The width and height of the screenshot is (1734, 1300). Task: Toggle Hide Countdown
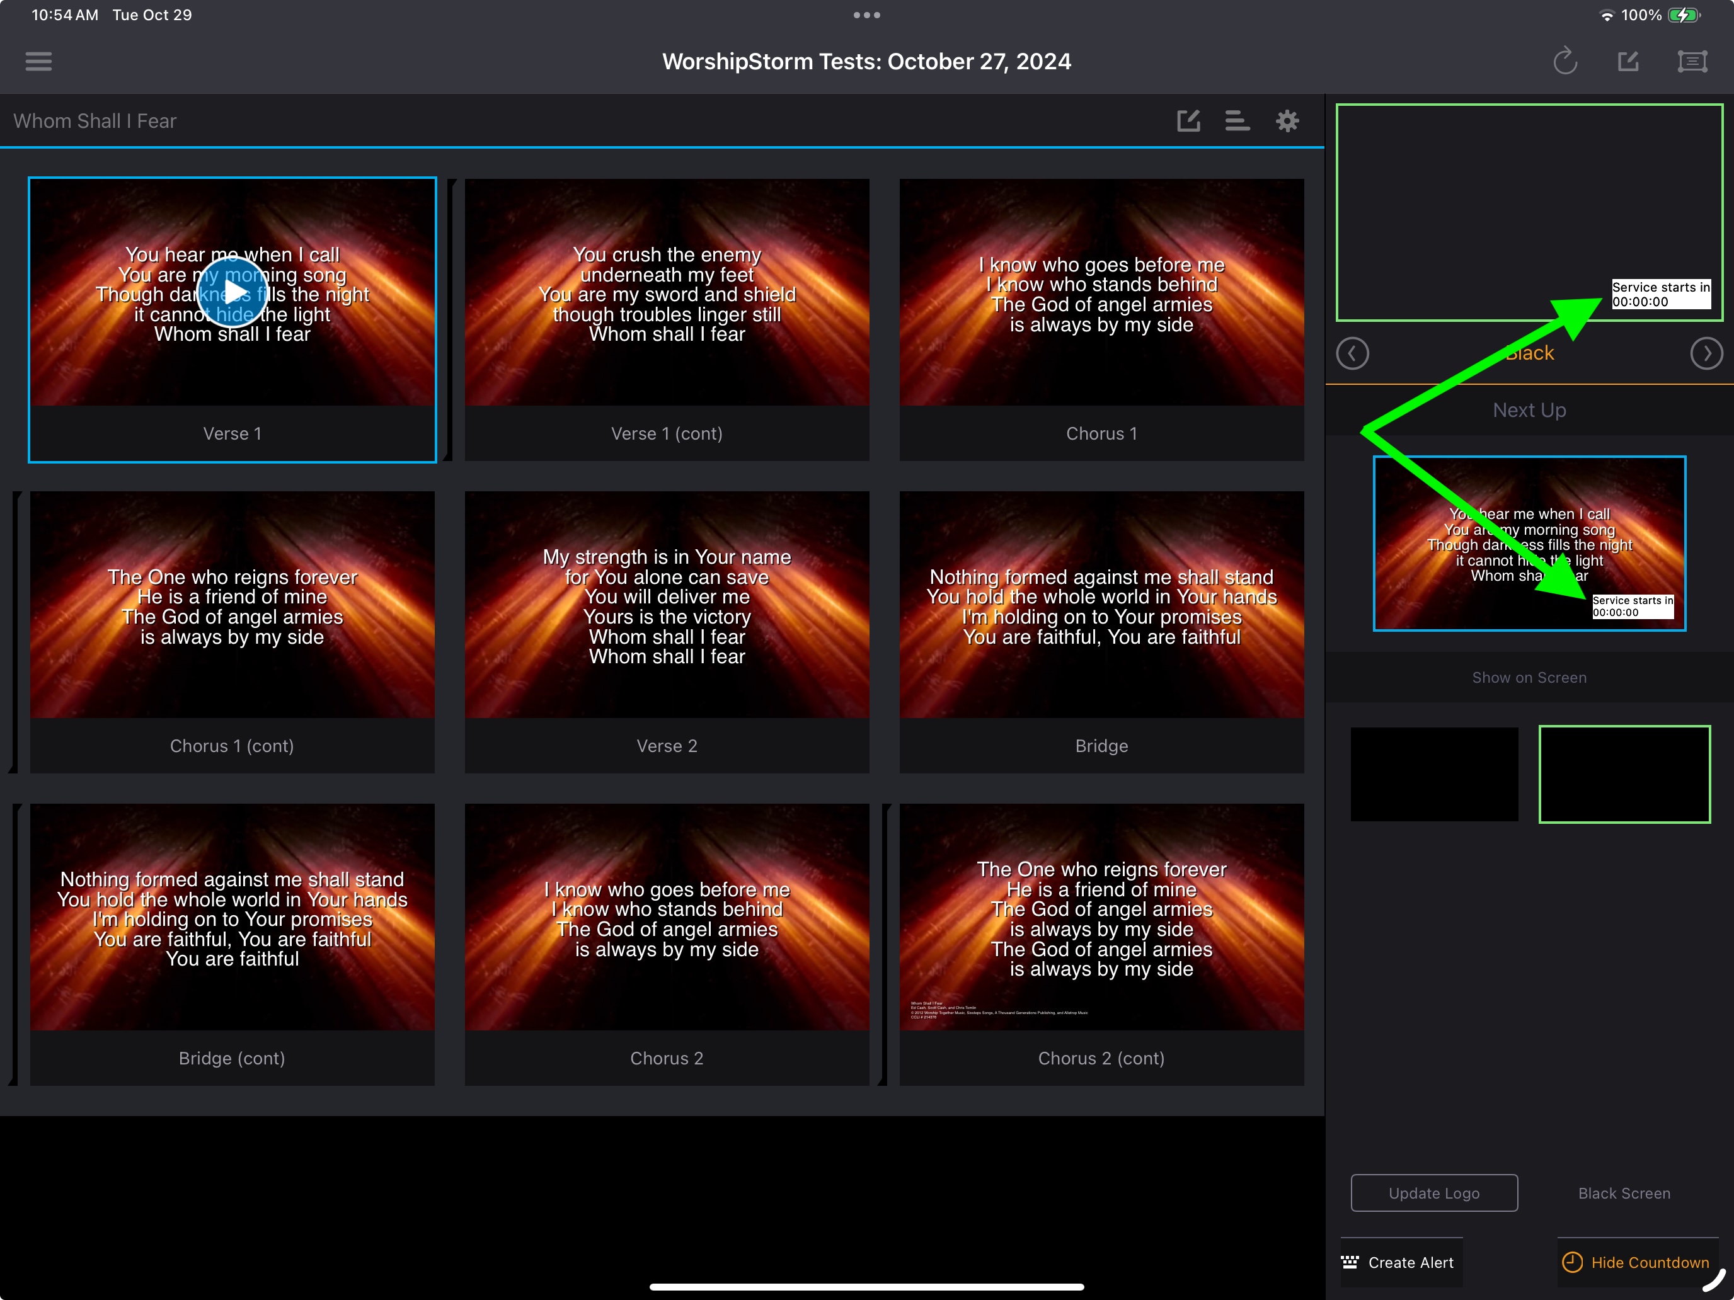[1638, 1262]
